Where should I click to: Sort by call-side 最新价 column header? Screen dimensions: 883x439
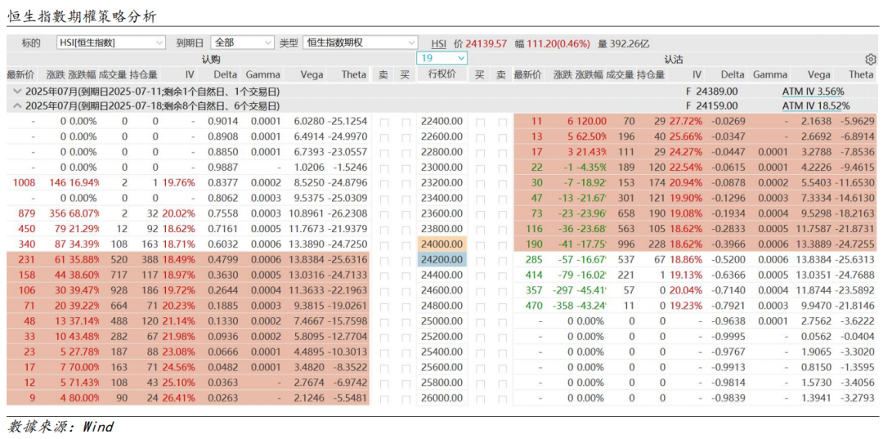click(20, 74)
